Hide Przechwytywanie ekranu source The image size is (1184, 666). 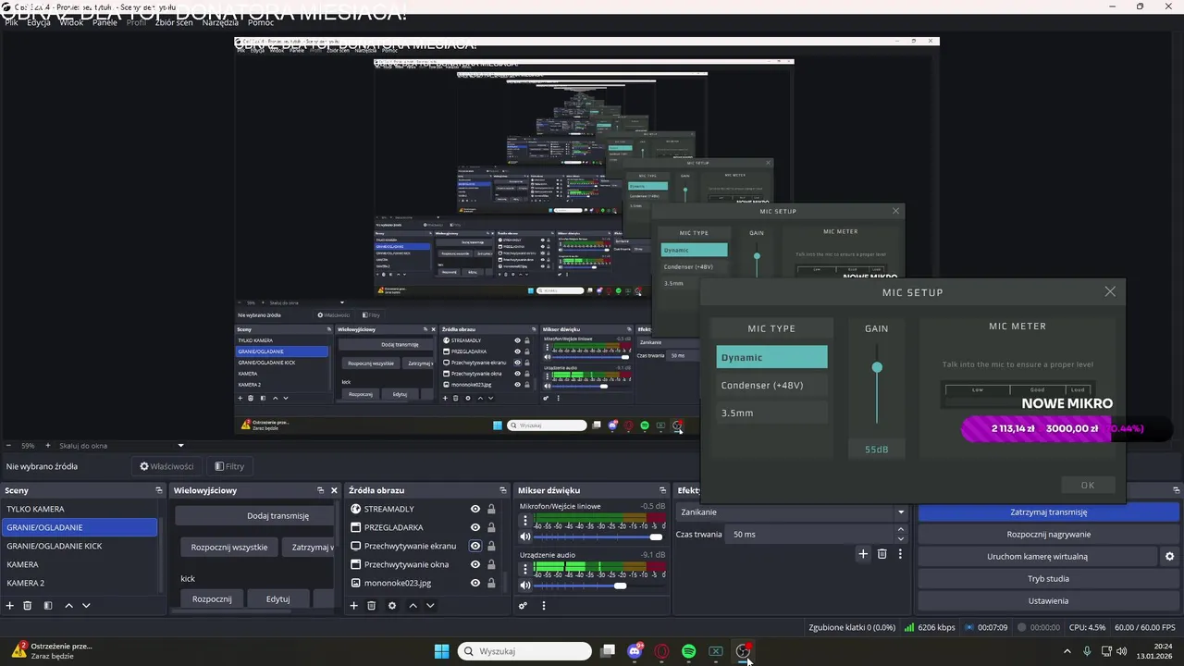pos(475,546)
